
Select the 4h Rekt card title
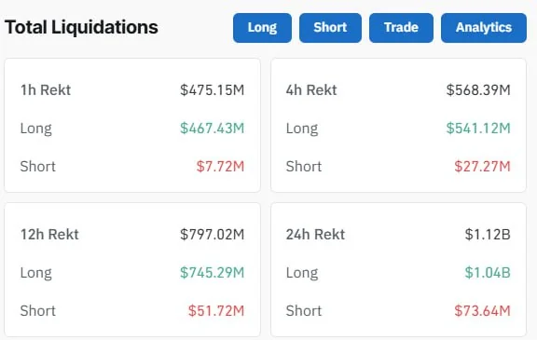tap(311, 90)
